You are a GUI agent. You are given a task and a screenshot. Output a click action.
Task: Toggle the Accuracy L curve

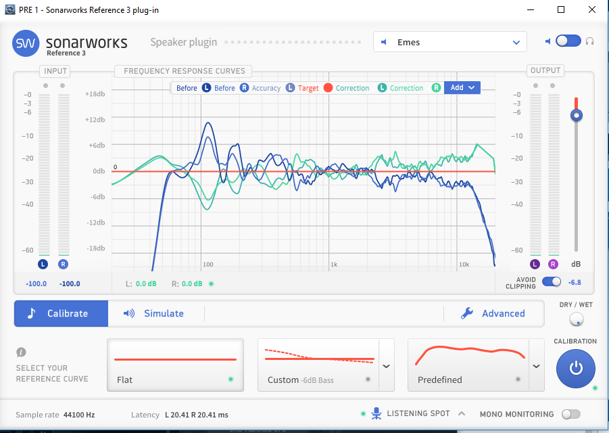pyautogui.click(x=290, y=88)
